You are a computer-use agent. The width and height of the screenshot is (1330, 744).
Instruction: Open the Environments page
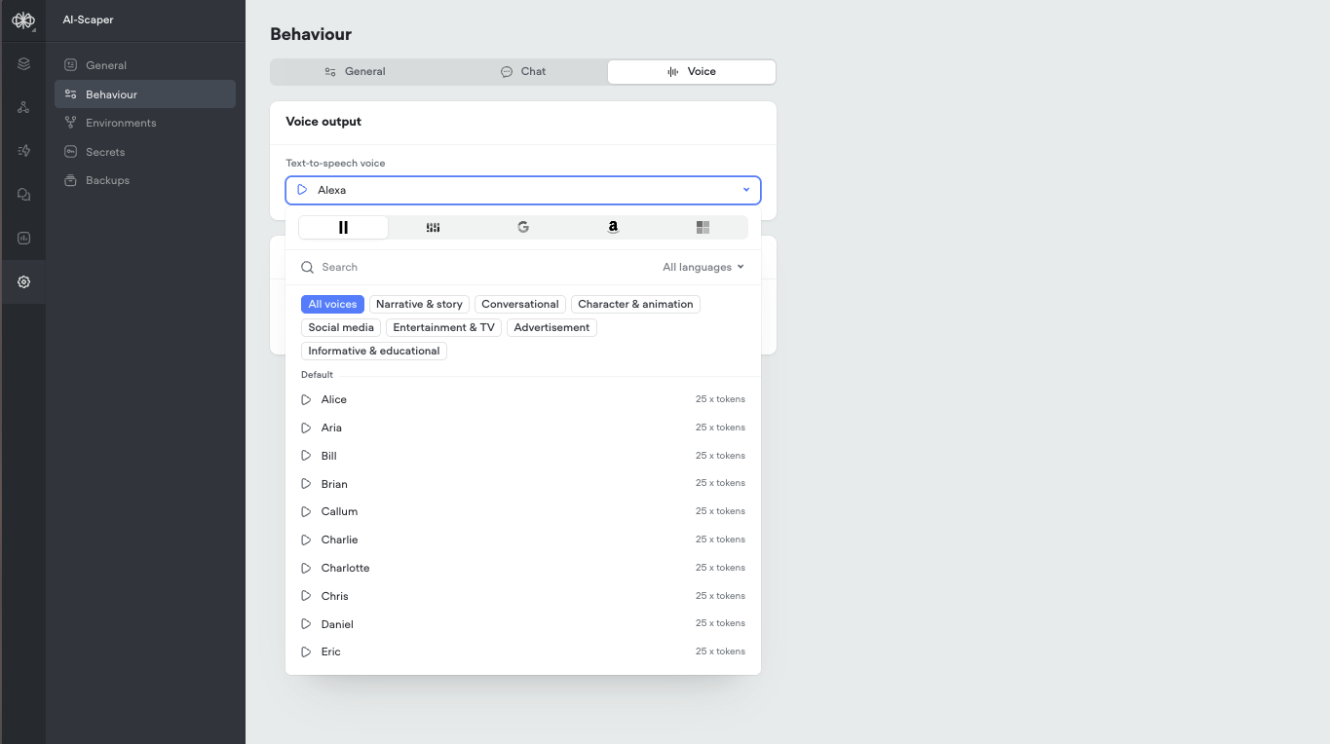click(x=121, y=122)
